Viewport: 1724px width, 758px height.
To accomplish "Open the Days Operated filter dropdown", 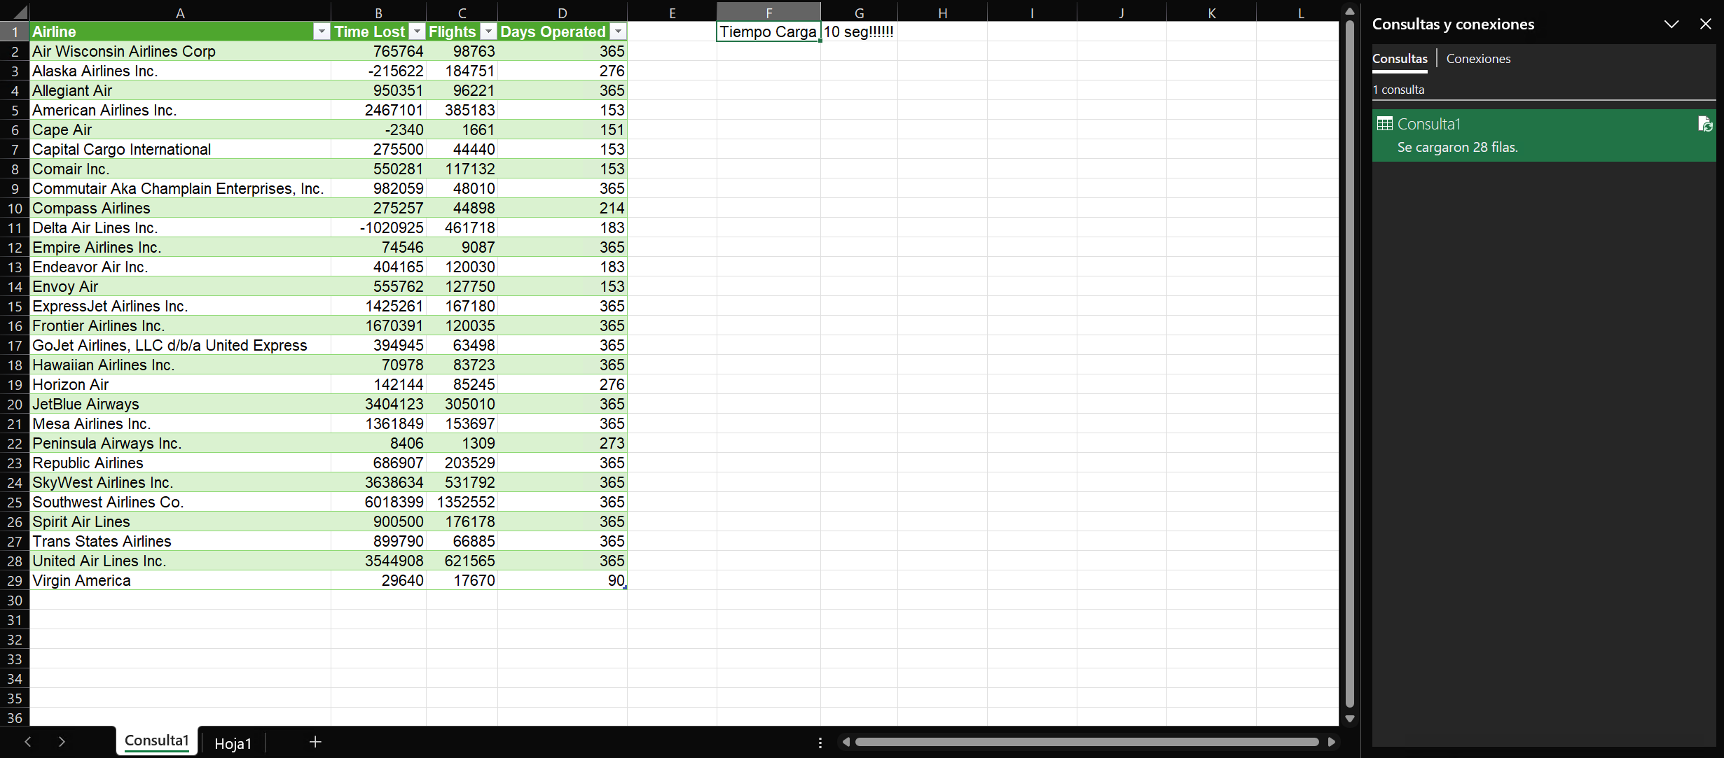I will 618,31.
